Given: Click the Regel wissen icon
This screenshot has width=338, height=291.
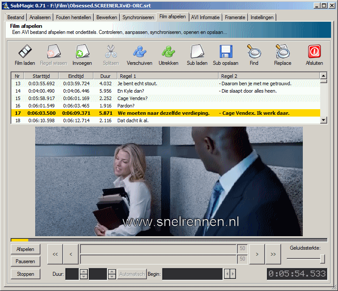Looking at the screenshot, I should (53, 51).
